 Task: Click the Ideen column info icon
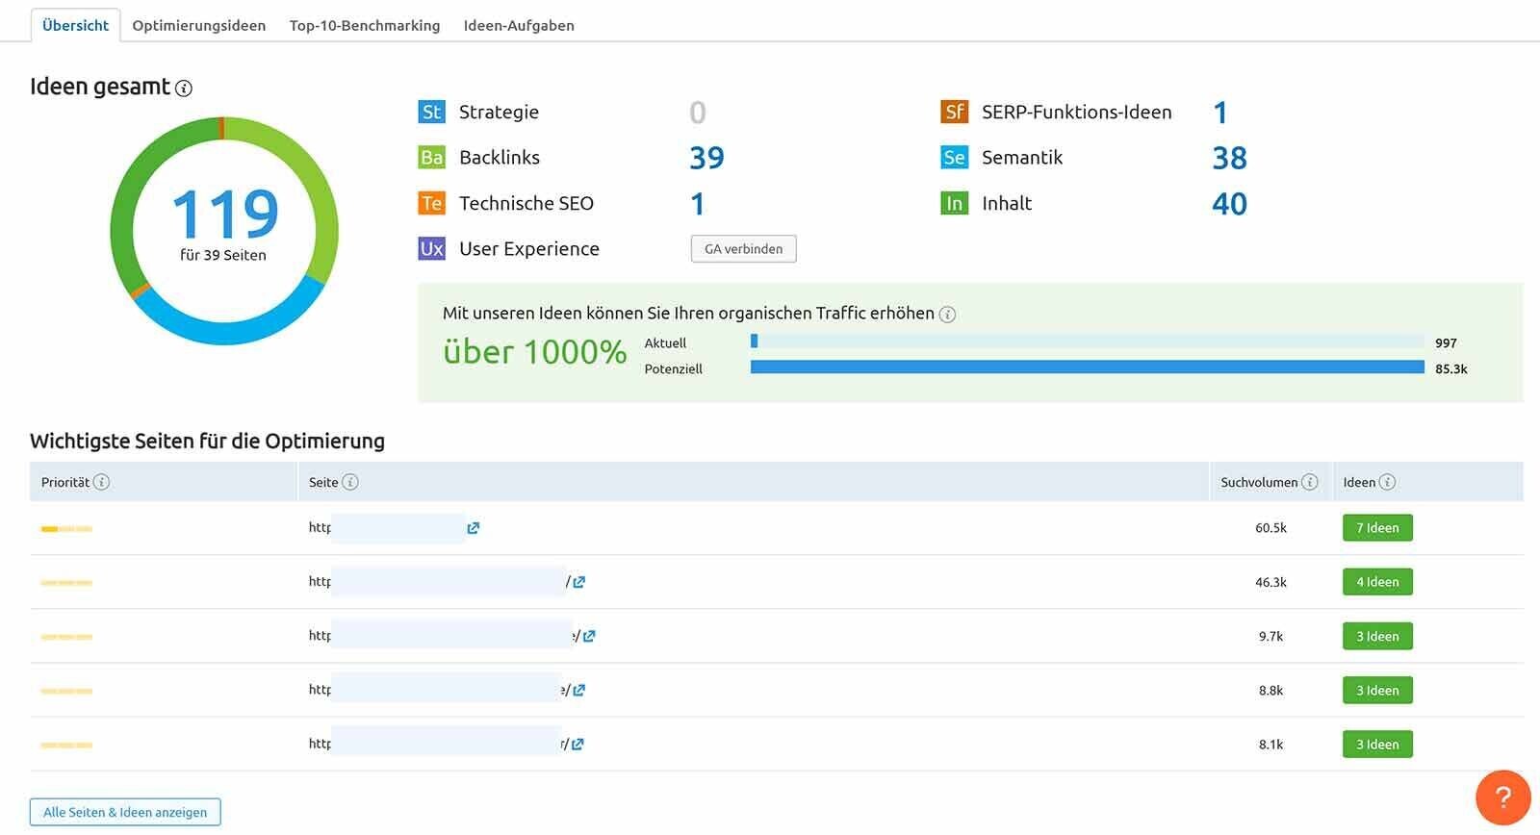click(1387, 482)
